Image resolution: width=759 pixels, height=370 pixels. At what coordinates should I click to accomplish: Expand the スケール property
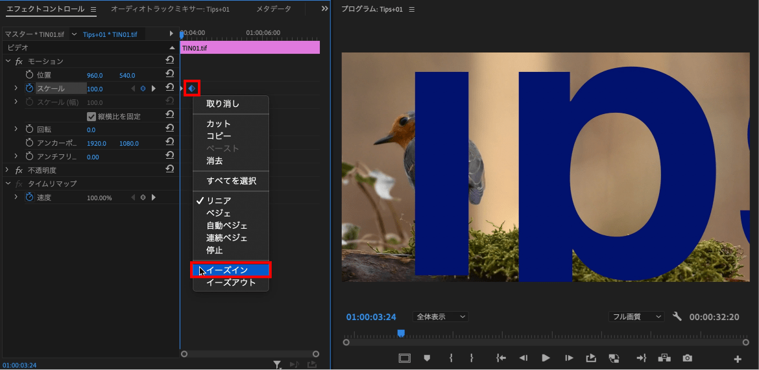pyautogui.click(x=16, y=89)
